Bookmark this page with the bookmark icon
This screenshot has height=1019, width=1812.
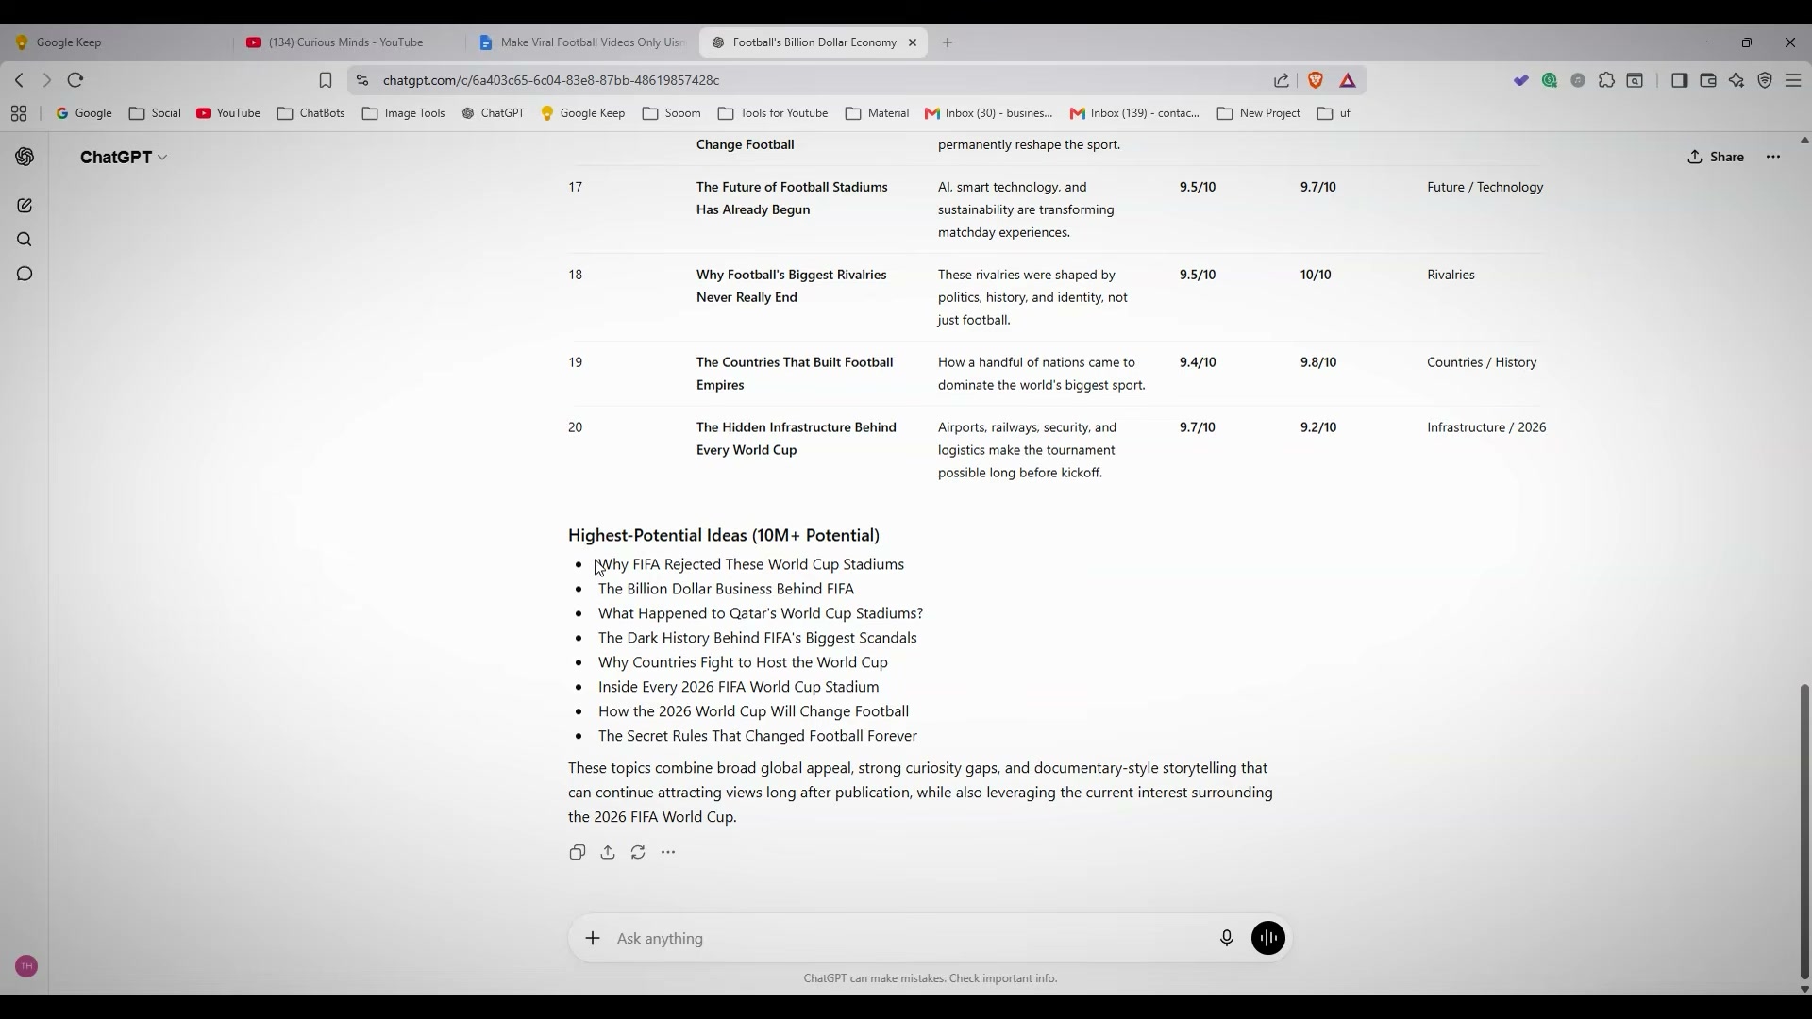(x=326, y=80)
